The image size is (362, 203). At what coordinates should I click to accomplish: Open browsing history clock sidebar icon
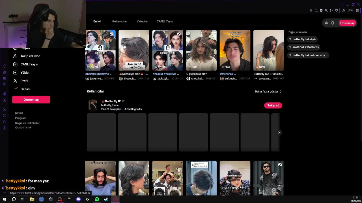5,116
